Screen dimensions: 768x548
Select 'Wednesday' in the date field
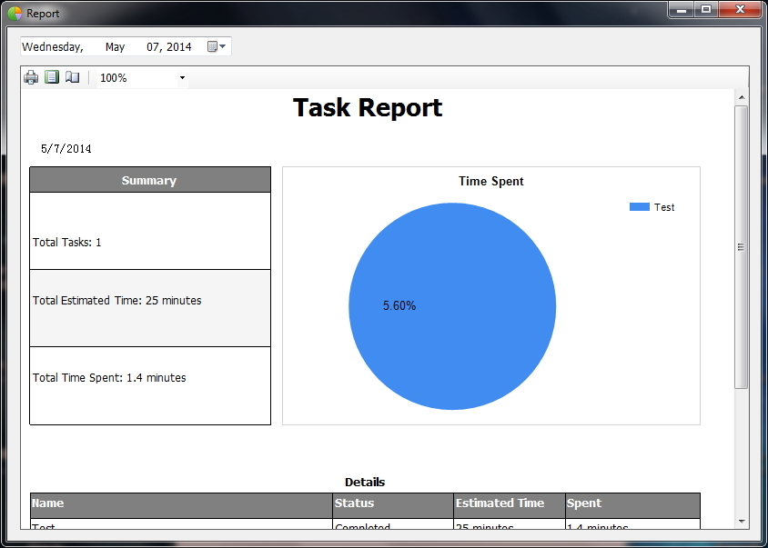(x=52, y=47)
